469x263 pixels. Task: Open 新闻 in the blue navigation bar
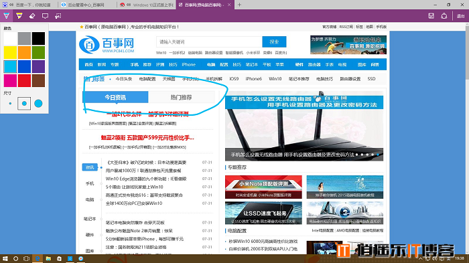point(102,64)
